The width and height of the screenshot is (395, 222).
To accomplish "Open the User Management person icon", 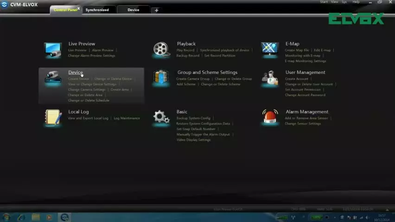I will (x=270, y=78).
